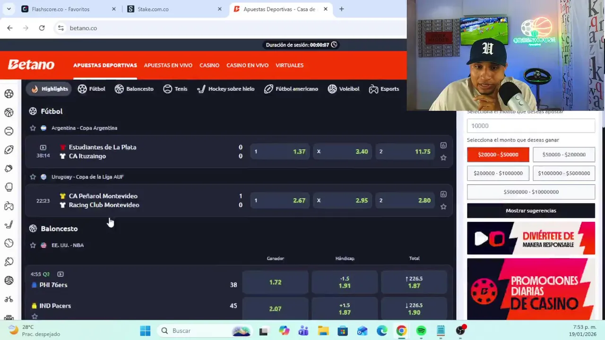This screenshot has height=340, width=605.
Task: Favorite the Peñarol vs Racing match
Action: (x=443, y=206)
